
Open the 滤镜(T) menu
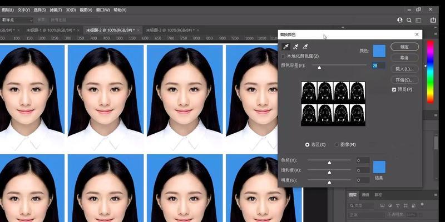click(x=56, y=10)
